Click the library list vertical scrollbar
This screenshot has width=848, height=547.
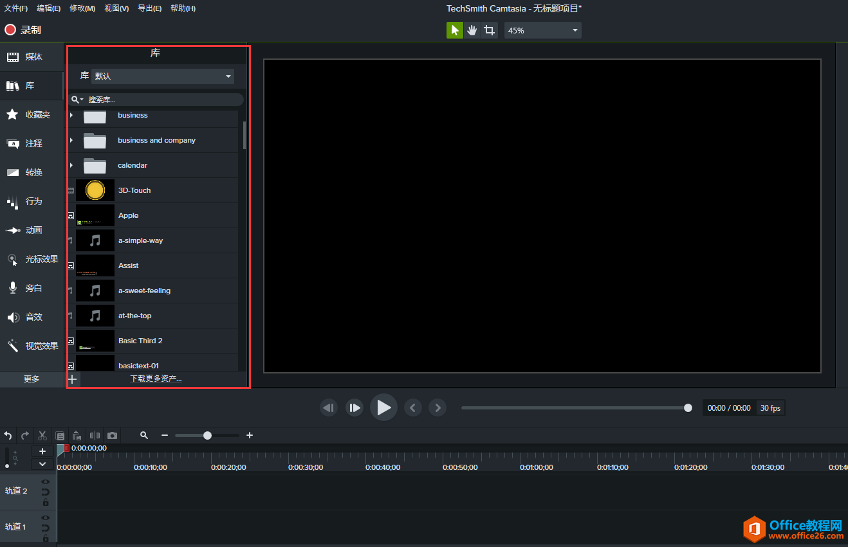click(244, 135)
